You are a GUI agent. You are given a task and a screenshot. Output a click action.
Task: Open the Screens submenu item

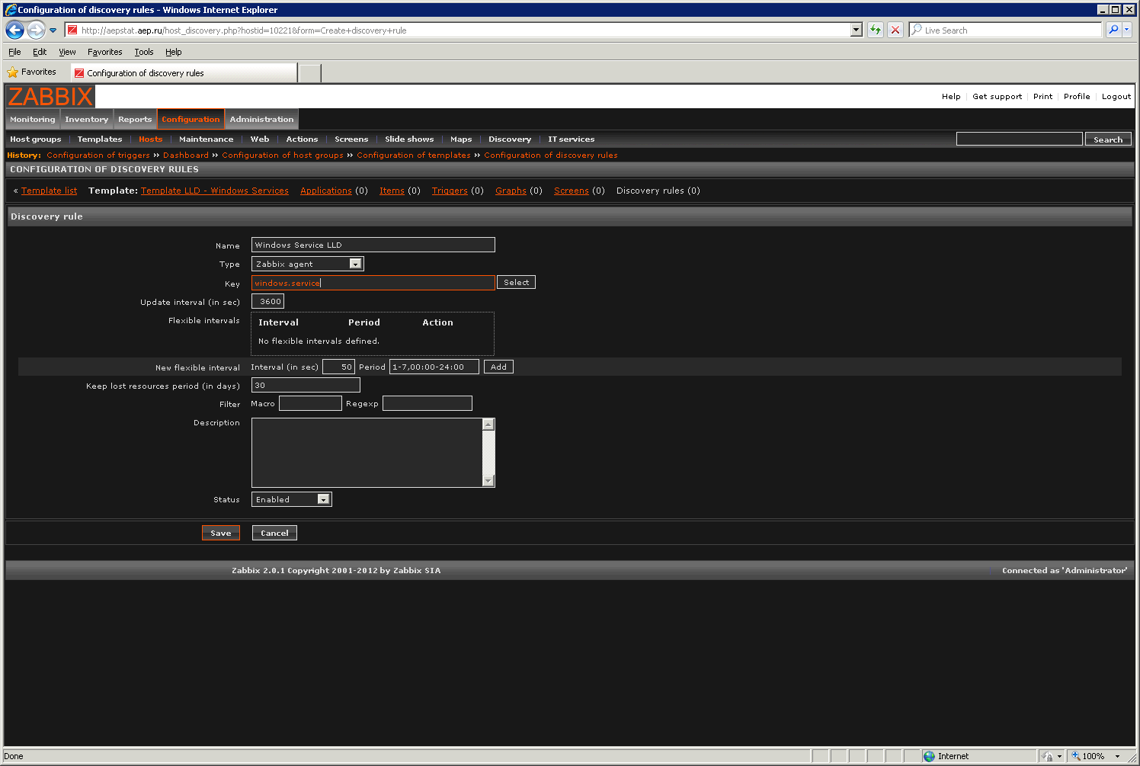coord(351,139)
